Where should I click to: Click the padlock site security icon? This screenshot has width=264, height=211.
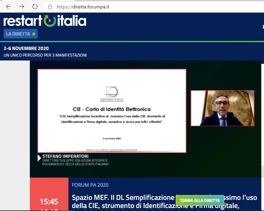49,6
